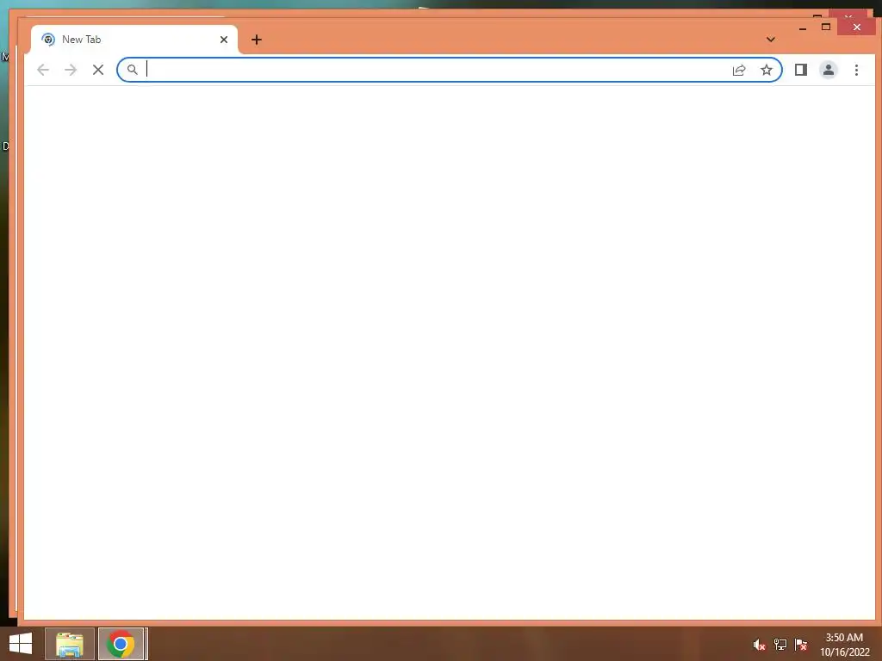Image resolution: width=882 pixels, height=661 pixels.
Task: Select the New Tab tab
Action: pos(134,40)
